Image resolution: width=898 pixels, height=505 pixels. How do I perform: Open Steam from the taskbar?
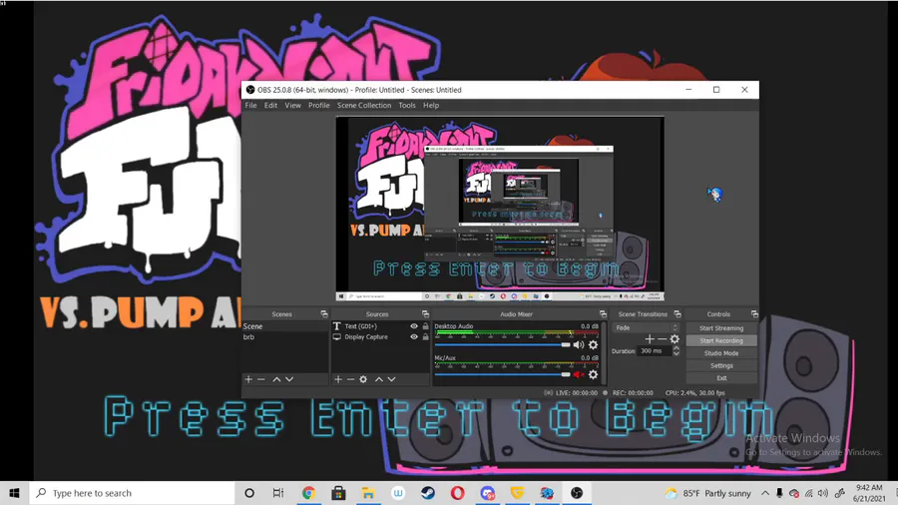tap(428, 493)
